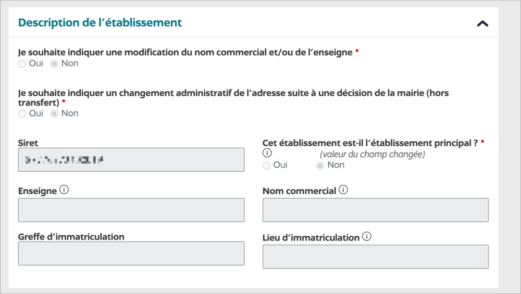
Task: Click info icon beside Nom commercial
Action: click(343, 190)
